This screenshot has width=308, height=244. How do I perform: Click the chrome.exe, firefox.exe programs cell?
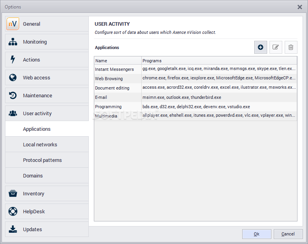click(x=219, y=78)
